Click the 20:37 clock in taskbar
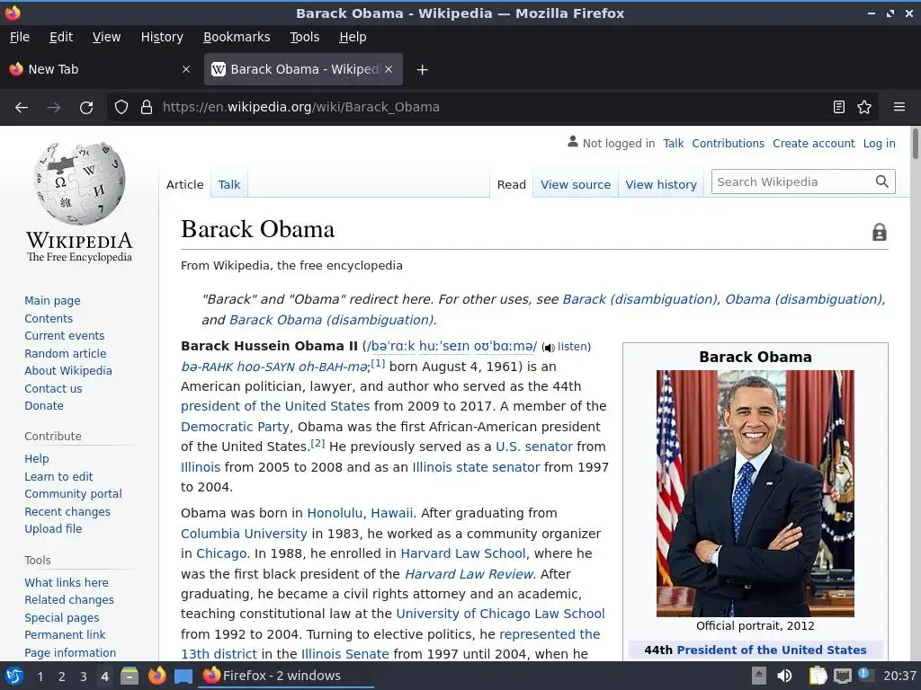This screenshot has width=921, height=690. (899, 676)
